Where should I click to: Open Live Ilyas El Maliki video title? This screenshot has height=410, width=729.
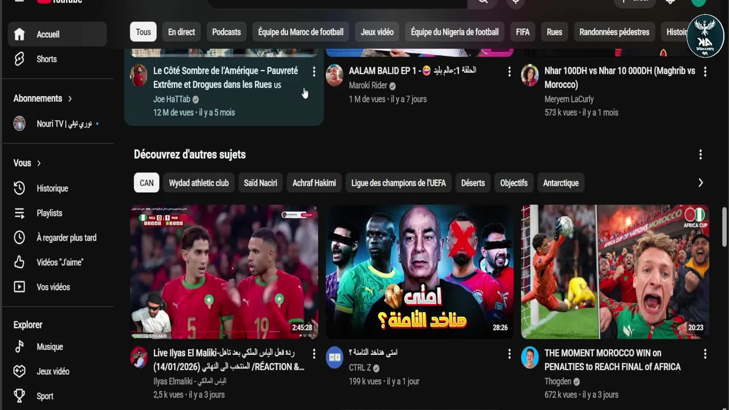pos(229,360)
